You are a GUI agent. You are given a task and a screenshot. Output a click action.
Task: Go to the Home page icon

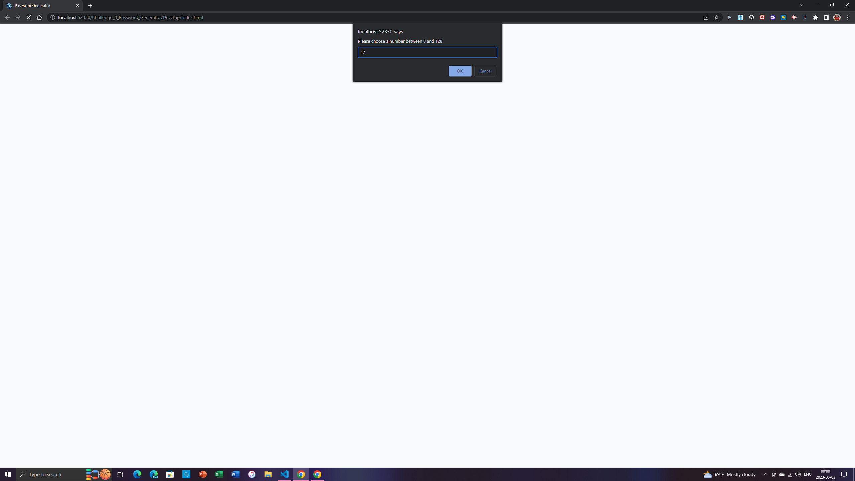(x=39, y=17)
